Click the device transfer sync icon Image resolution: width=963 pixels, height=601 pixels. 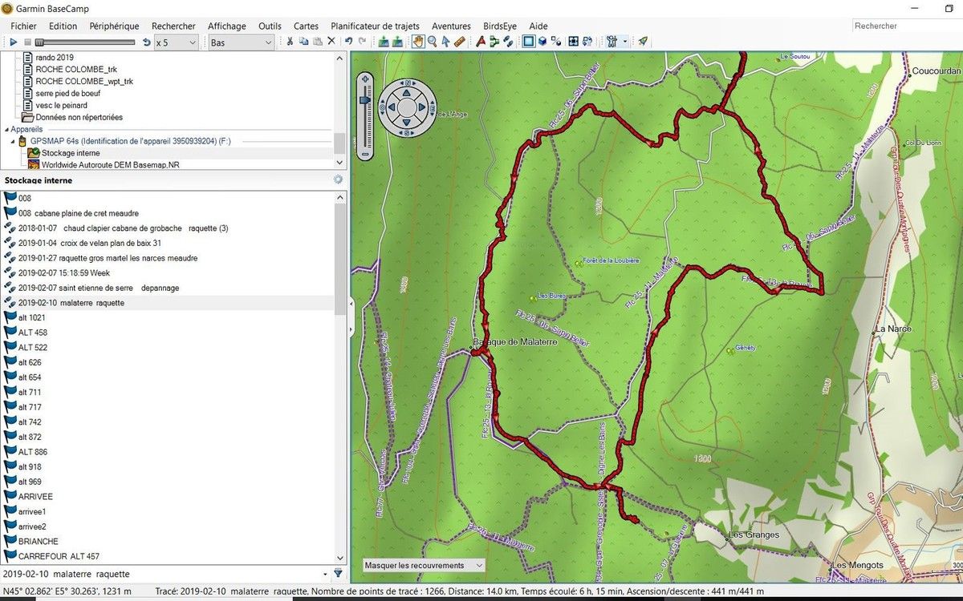[587, 42]
